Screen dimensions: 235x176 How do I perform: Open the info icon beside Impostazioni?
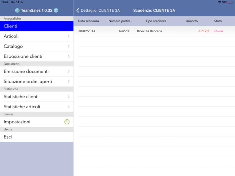click(x=67, y=122)
